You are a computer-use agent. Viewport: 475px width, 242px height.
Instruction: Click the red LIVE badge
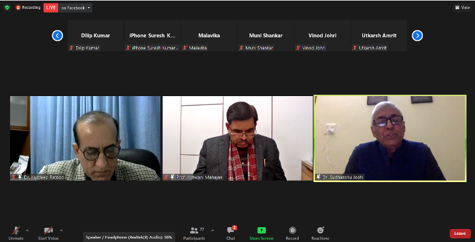point(50,8)
